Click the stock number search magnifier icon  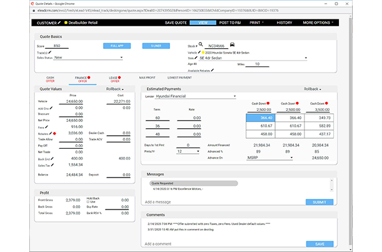(201, 44)
